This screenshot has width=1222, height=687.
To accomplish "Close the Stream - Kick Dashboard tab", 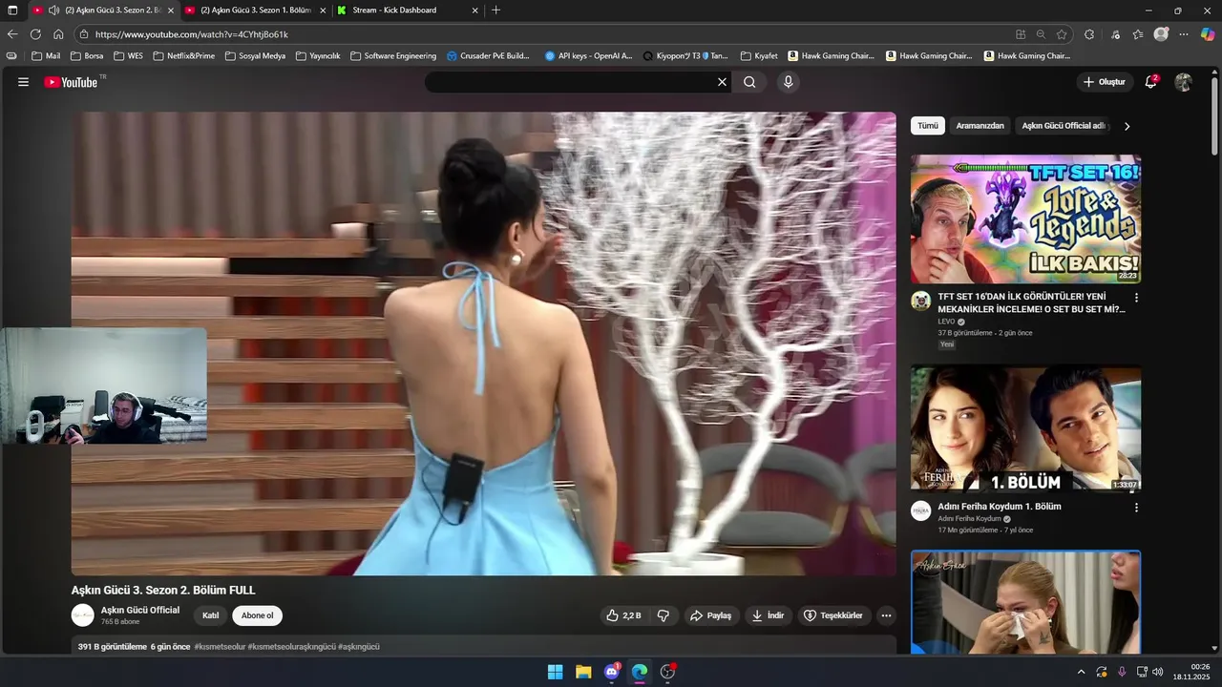I will (x=474, y=10).
